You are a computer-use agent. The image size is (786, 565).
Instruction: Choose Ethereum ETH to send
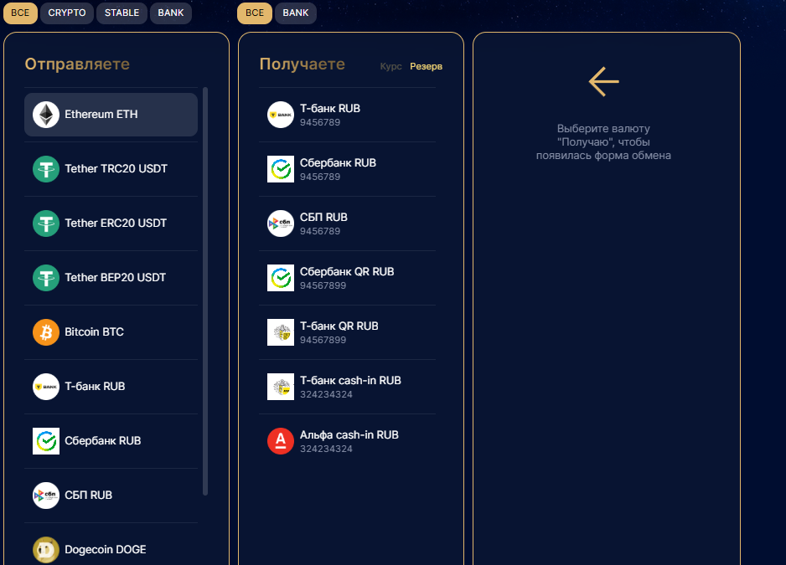tap(111, 115)
